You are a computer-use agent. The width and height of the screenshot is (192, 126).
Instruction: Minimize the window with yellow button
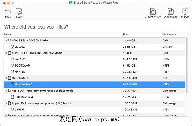click(x=9, y=3)
